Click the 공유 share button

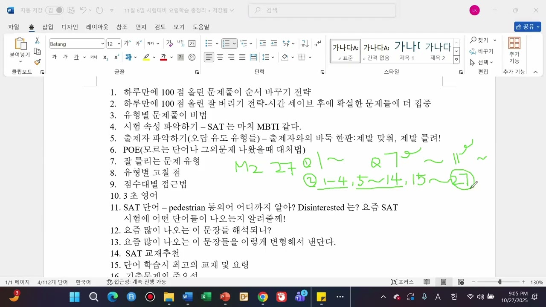(x=528, y=27)
